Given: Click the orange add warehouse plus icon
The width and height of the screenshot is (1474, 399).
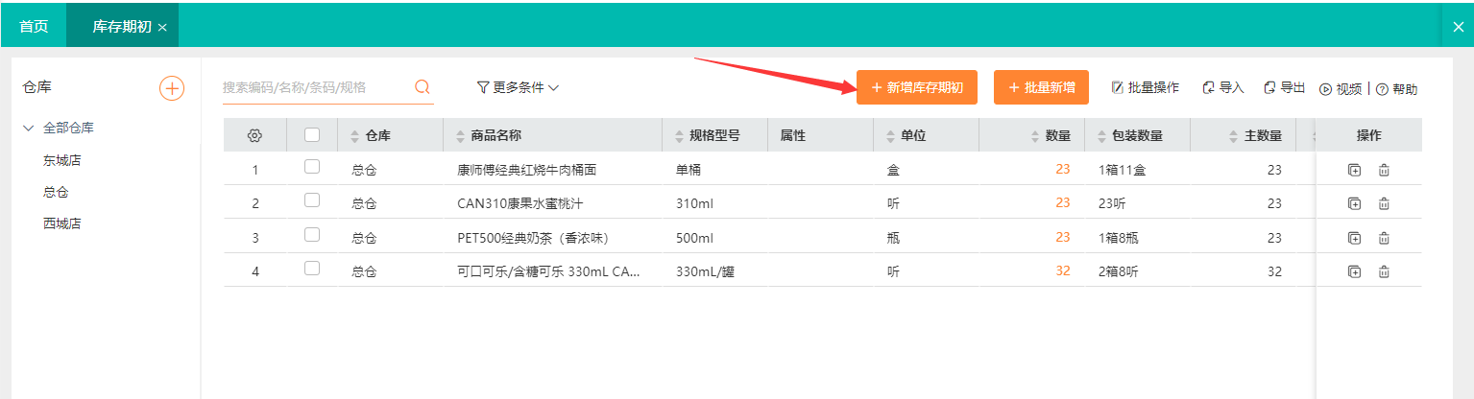Looking at the screenshot, I should (171, 88).
